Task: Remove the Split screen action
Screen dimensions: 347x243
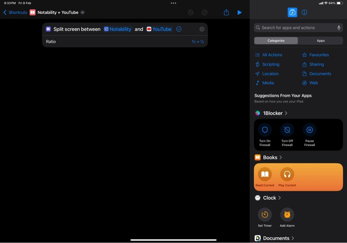Action: [x=202, y=29]
